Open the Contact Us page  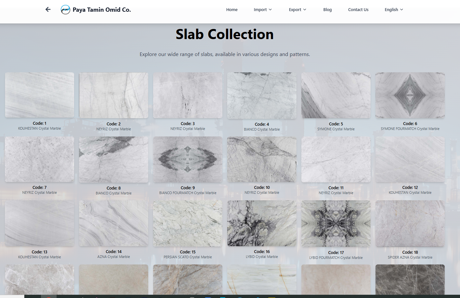358,10
